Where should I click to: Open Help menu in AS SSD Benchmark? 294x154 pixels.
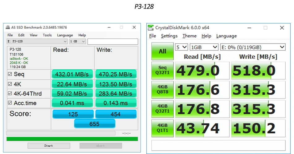point(82,35)
